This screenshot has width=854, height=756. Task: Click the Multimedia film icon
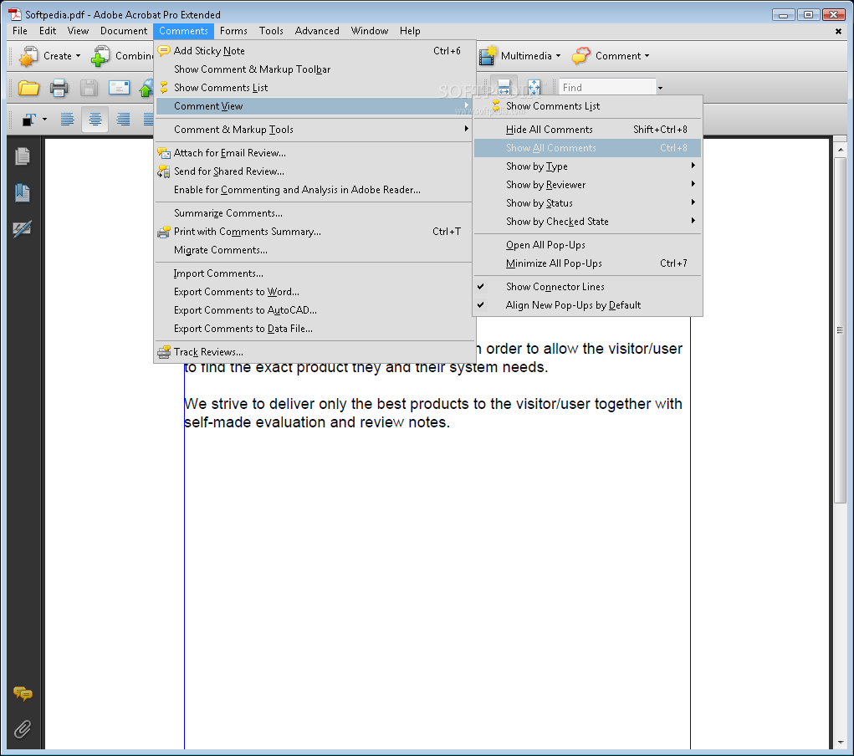tap(488, 55)
